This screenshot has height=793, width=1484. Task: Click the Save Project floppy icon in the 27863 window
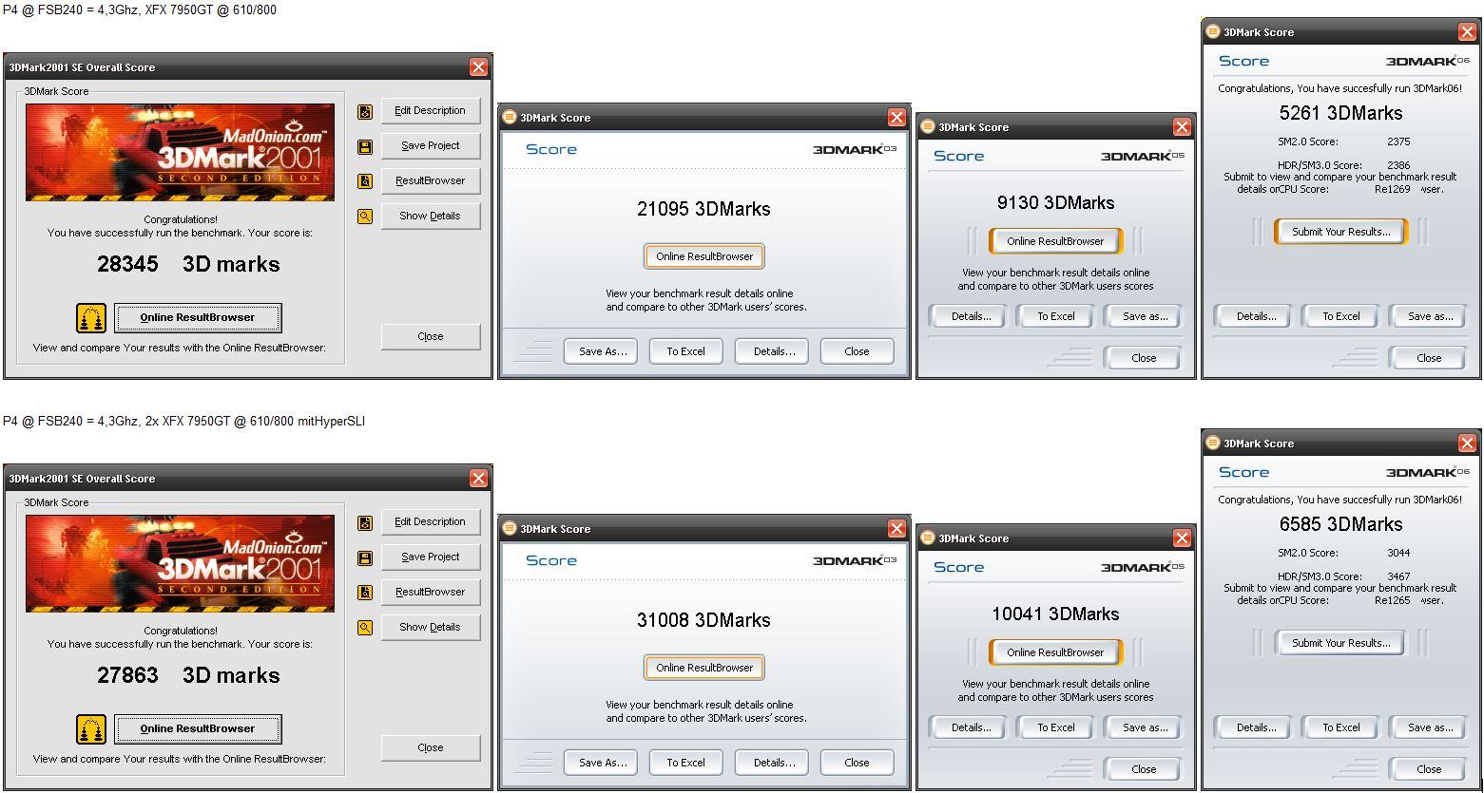[365, 558]
